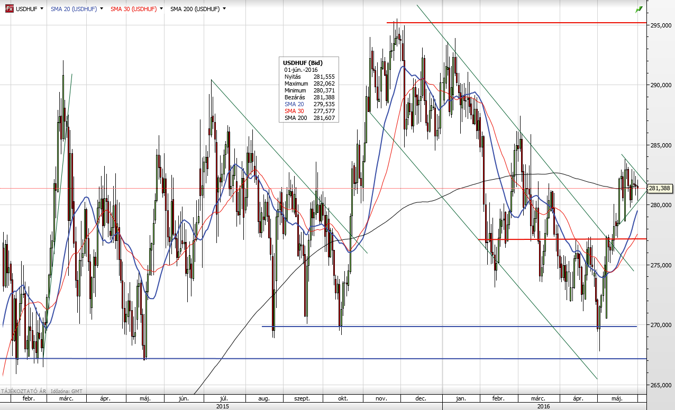The image size is (675, 410).
Task: Click the 'jún.' month label on time axis
Action: (x=185, y=398)
